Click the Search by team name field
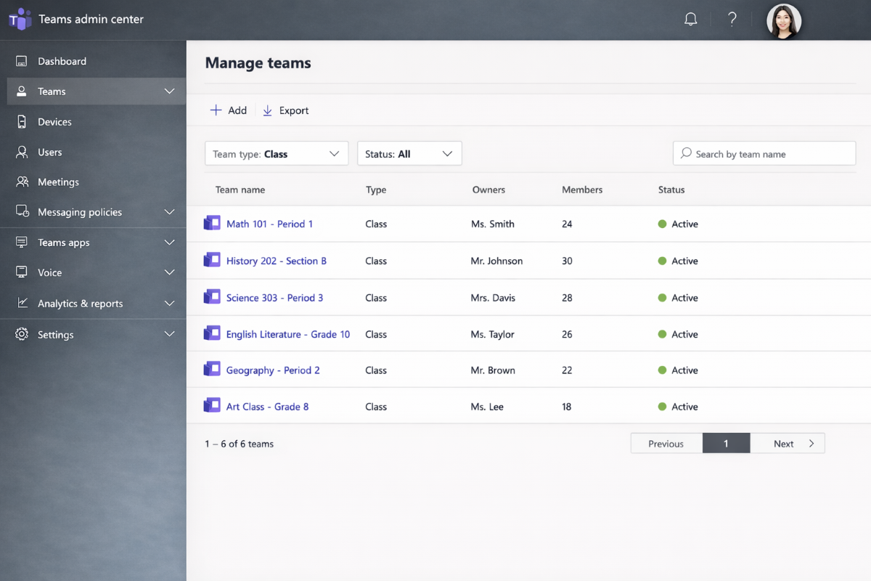Screen dimensions: 871x581 pyautogui.click(x=764, y=153)
